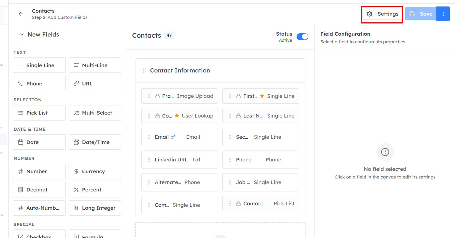
Task: Click the Formula field type icon
Action: [x=76, y=236]
